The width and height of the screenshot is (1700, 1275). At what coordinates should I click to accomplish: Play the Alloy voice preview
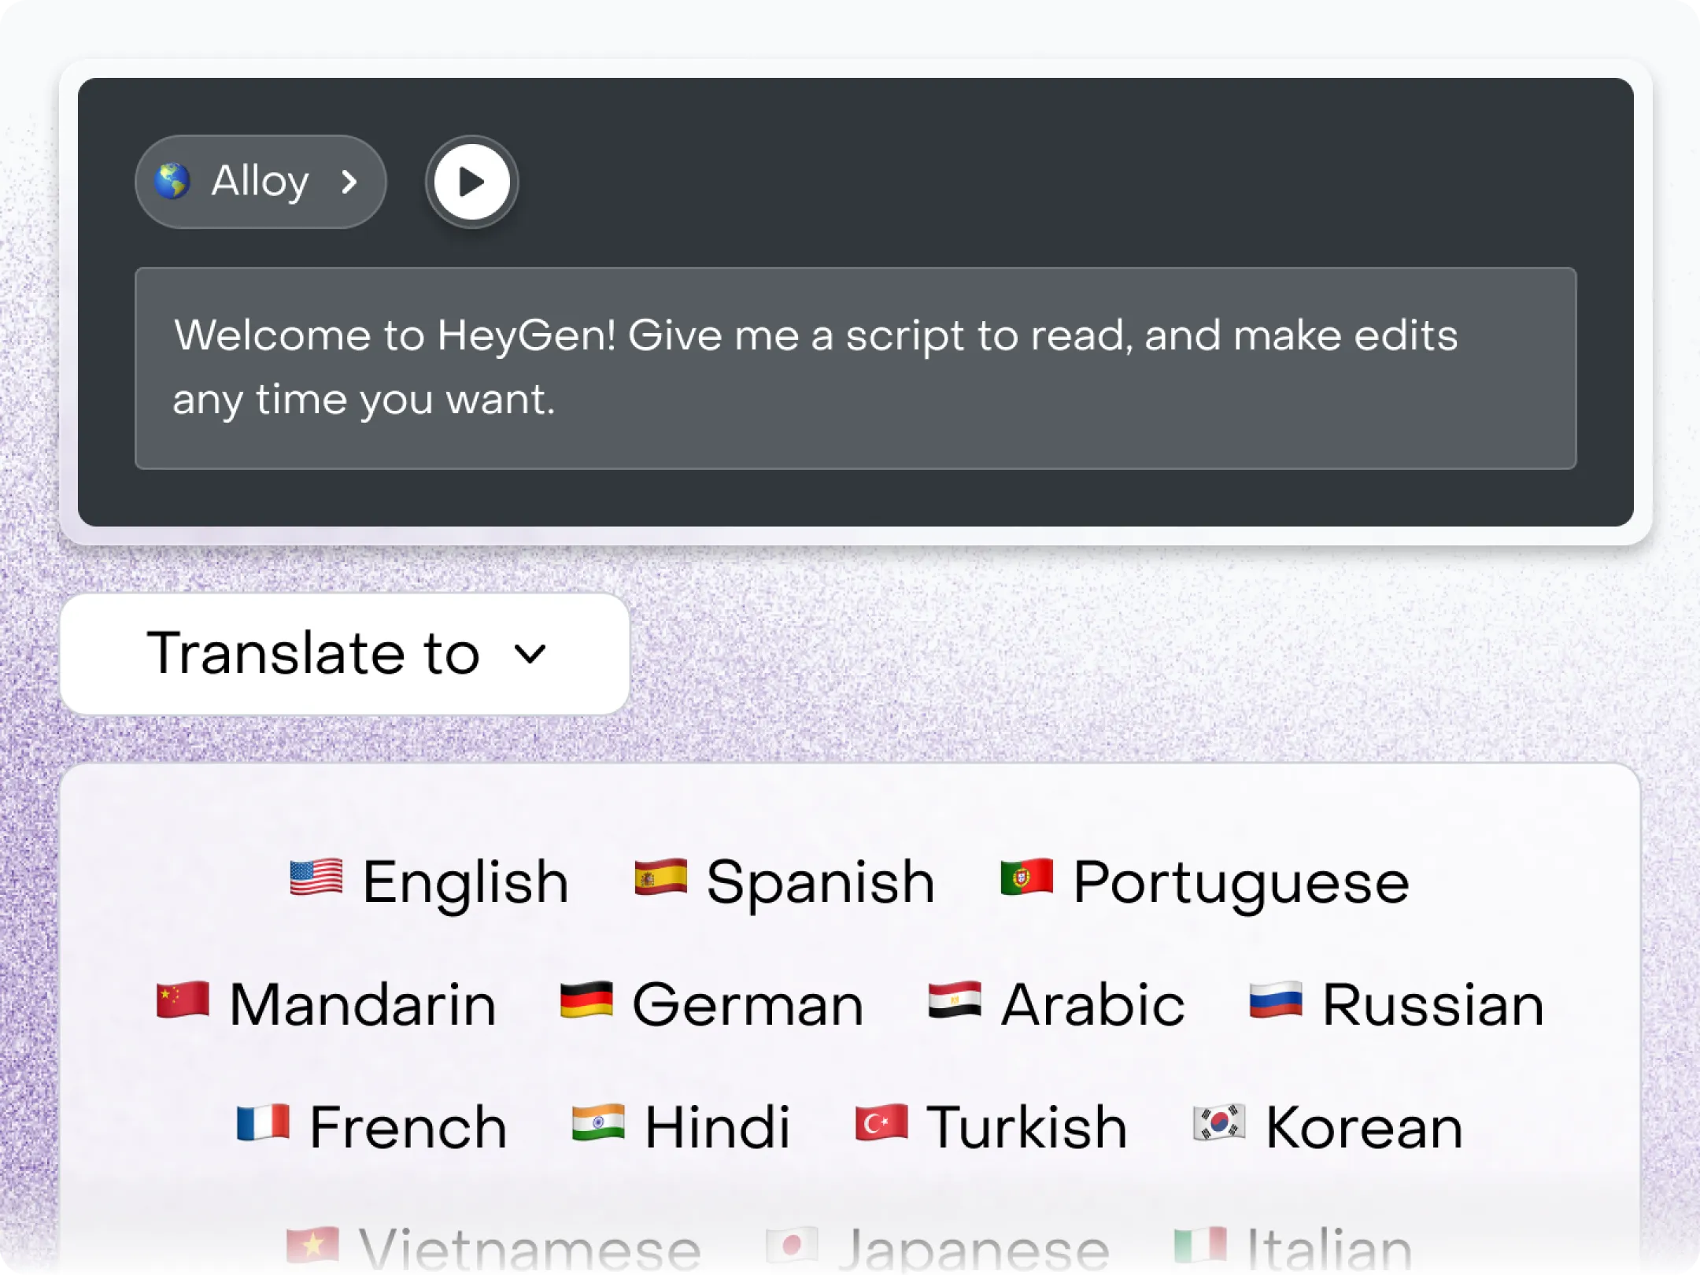pyautogui.click(x=471, y=182)
